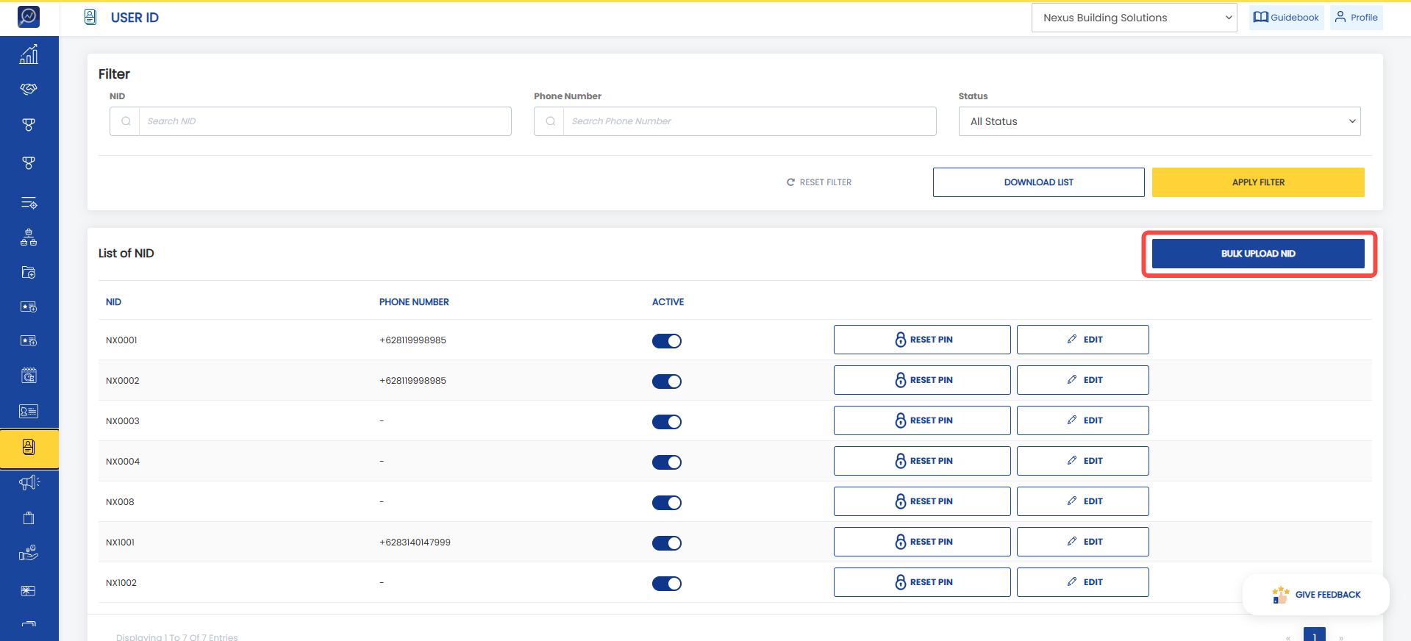Viewport: 1411px width, 641px height.
Task: Click the Reset Filter link
Action: click(x=819, y=182)
